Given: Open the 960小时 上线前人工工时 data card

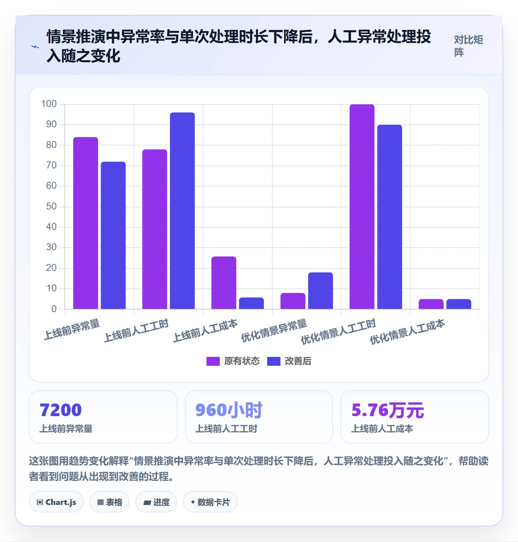Looking at the screenshot, I should pyautogui.click(x=259, y=417).
